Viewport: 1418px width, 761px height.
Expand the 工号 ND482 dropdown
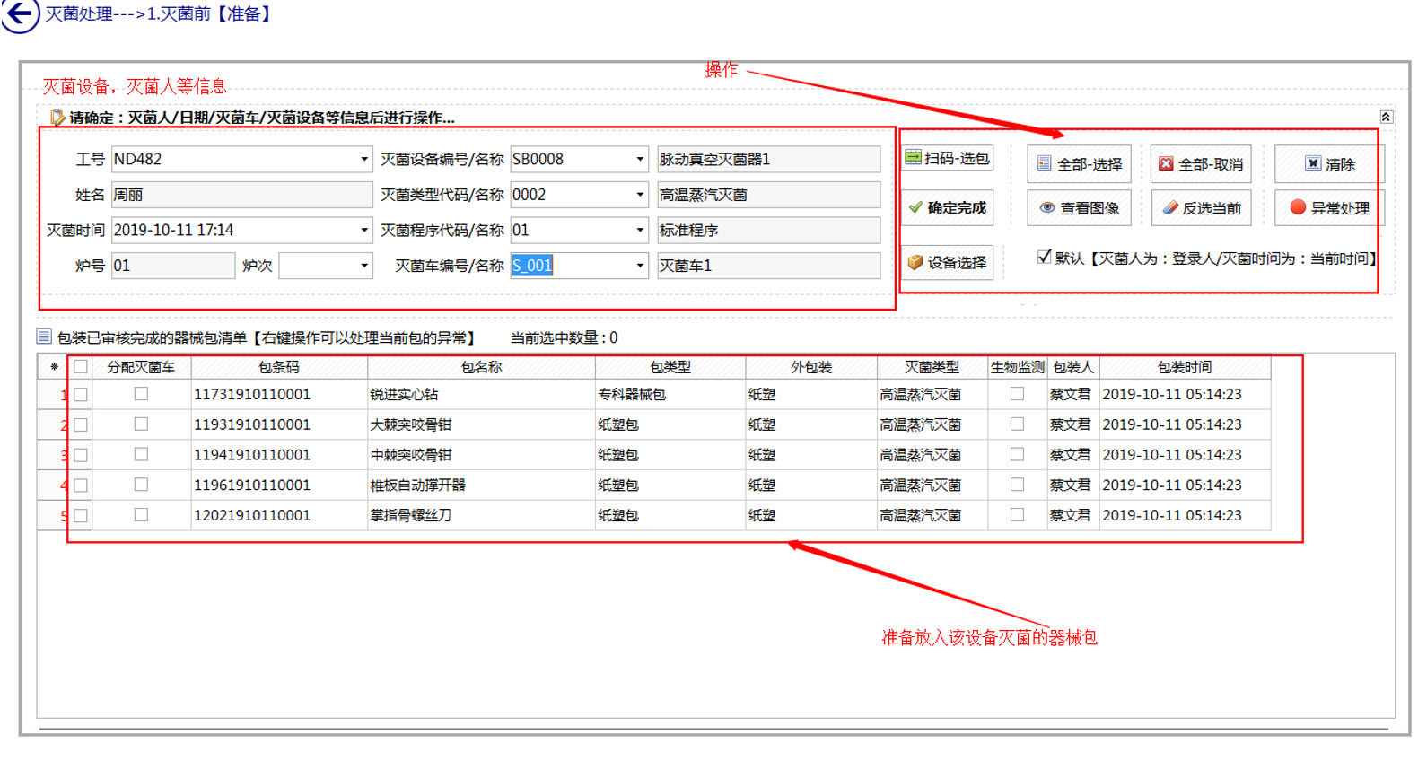(x=363, y=160)
